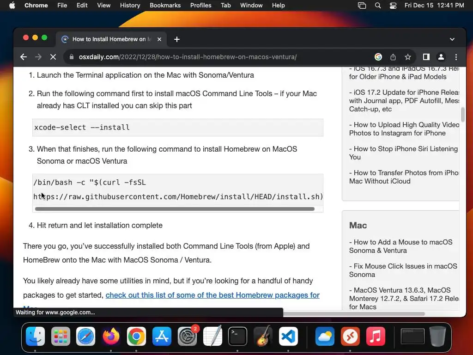Open the cloud weather app in Dock
Screen dimensions: 473x355
325,337
